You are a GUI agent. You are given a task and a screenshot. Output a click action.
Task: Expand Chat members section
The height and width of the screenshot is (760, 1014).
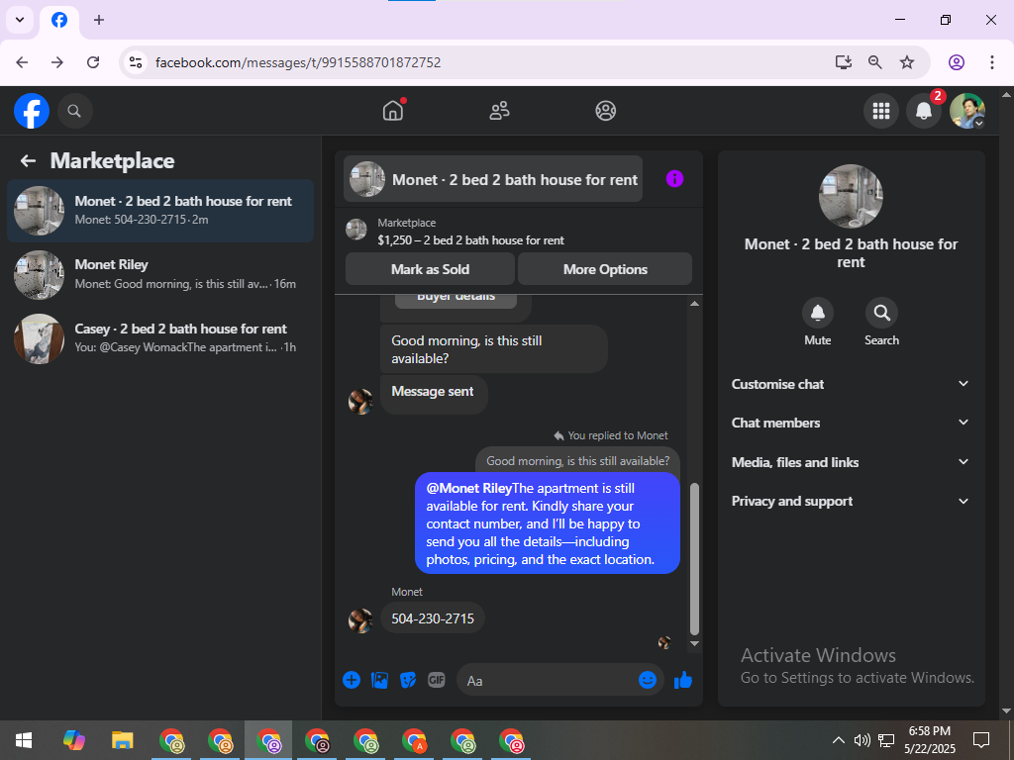(851, 423)
